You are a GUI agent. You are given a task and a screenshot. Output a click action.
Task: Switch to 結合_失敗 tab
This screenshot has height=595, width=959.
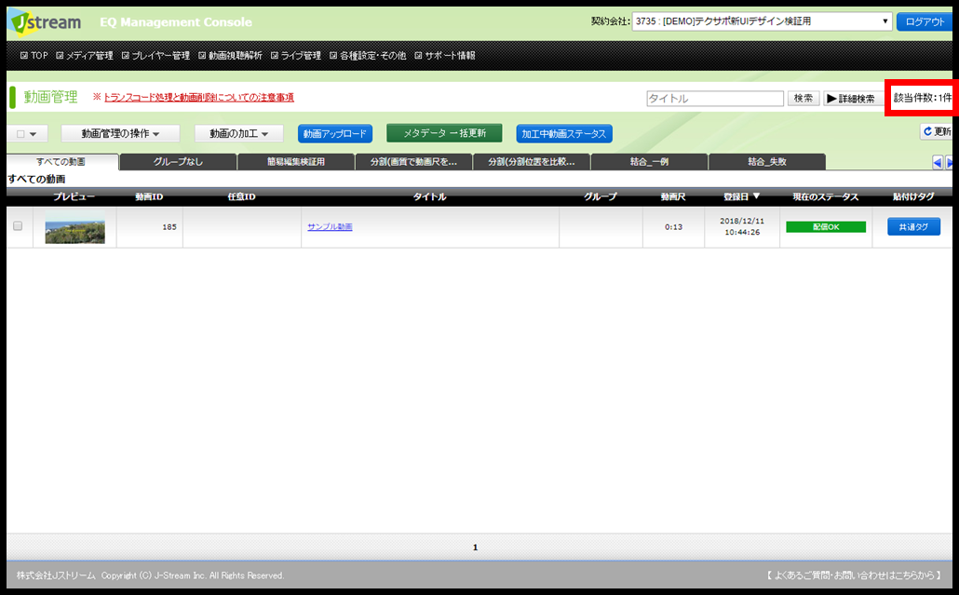click(x=767, y=162)
